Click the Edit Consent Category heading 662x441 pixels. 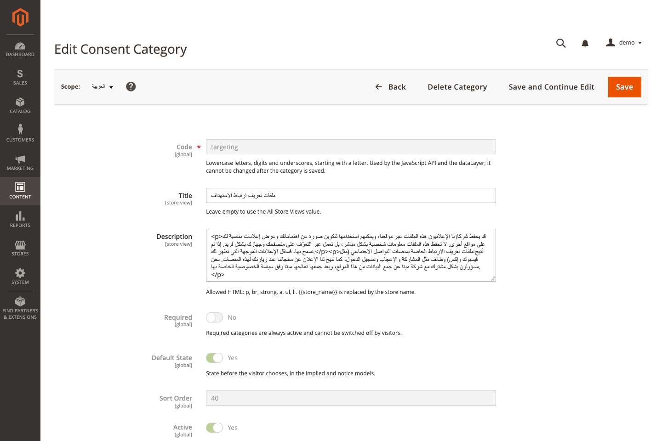(120, 49)
